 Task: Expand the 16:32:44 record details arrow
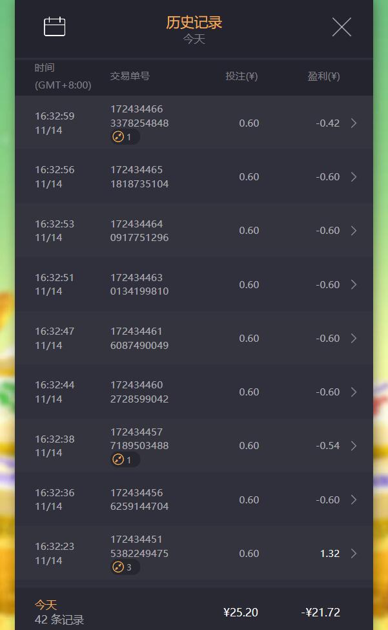[354, 392]
